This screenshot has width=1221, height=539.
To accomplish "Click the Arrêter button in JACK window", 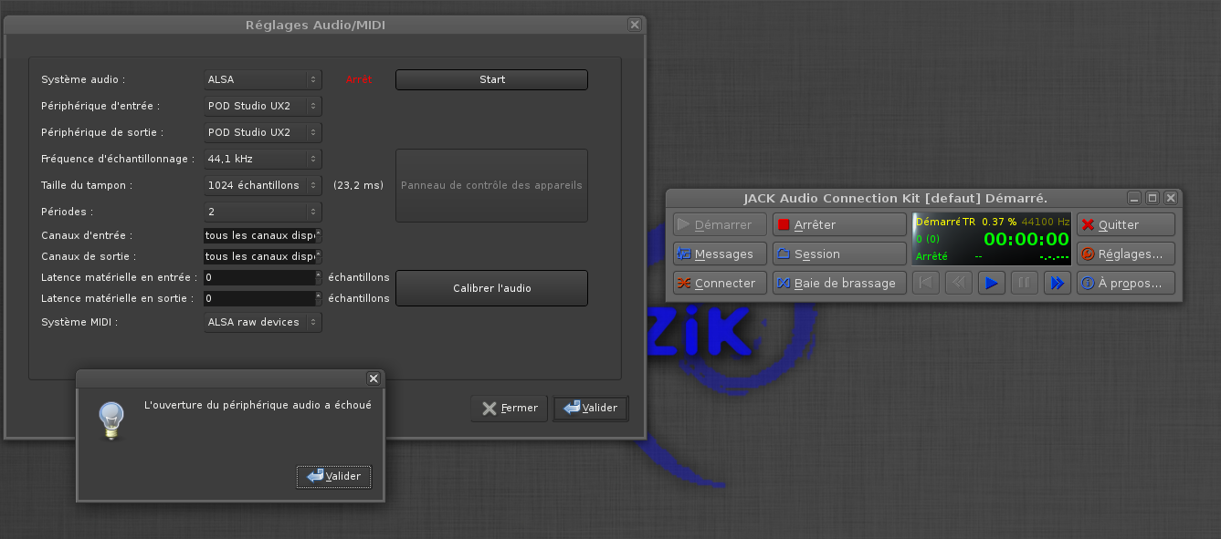I will (839, 224).
